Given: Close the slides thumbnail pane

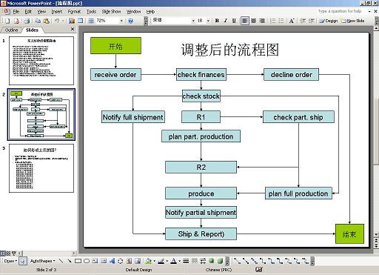Looking at the screenshot, I should (73, 29).
